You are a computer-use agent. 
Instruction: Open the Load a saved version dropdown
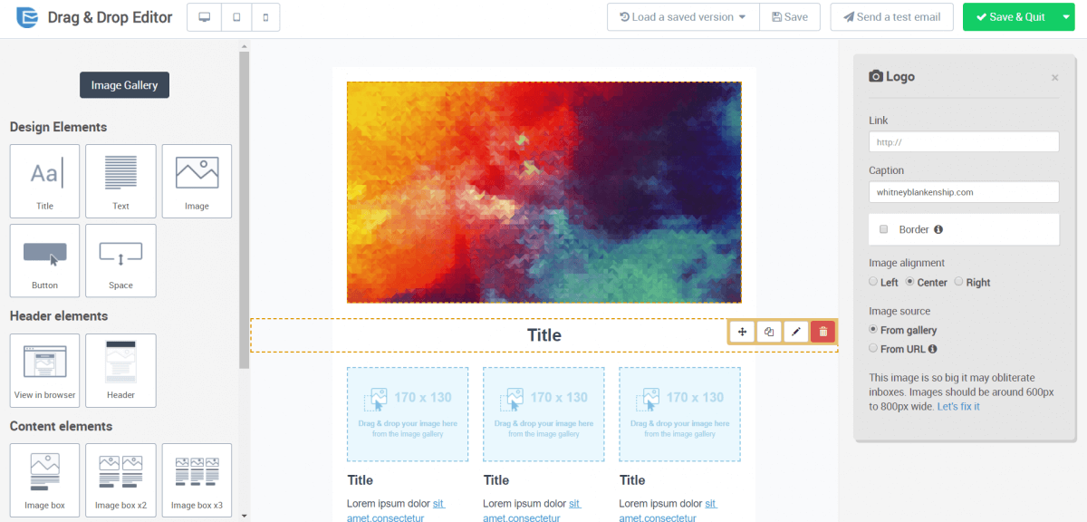pos(682,17)
